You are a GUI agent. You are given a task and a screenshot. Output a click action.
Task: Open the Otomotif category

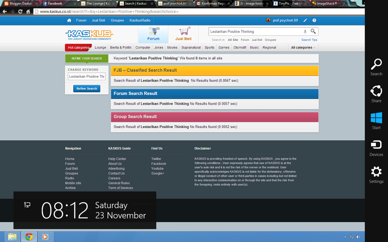(240, 47)
